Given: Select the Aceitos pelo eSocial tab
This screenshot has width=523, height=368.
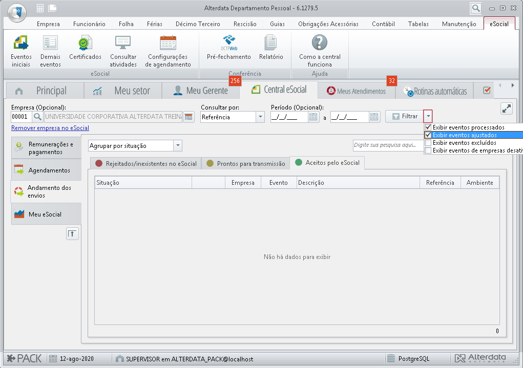Looking at the screenshot, I should click(327, 163).
